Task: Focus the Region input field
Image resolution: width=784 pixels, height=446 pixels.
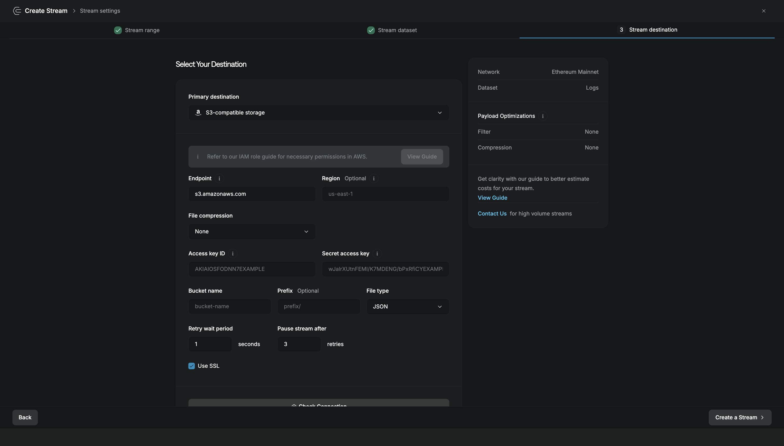Action: [x=386, y=194]
